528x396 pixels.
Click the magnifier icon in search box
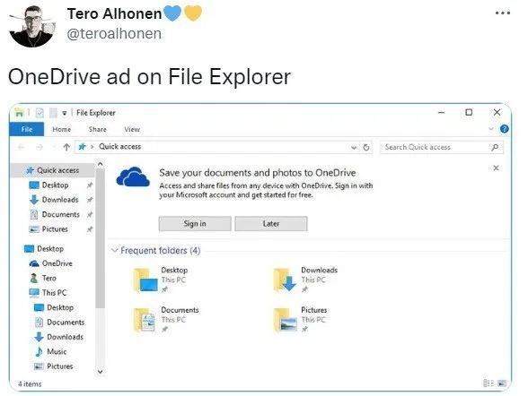495,147
